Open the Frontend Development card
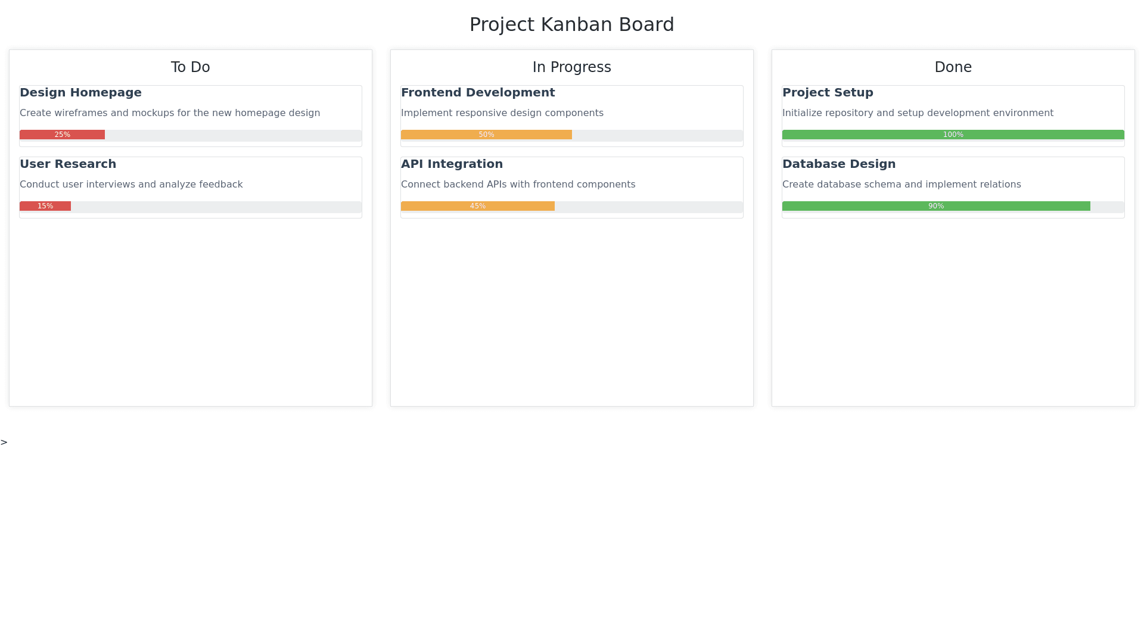Image resolution: width=1144 pixels, height=643 pixels. (x=477, y=93)
